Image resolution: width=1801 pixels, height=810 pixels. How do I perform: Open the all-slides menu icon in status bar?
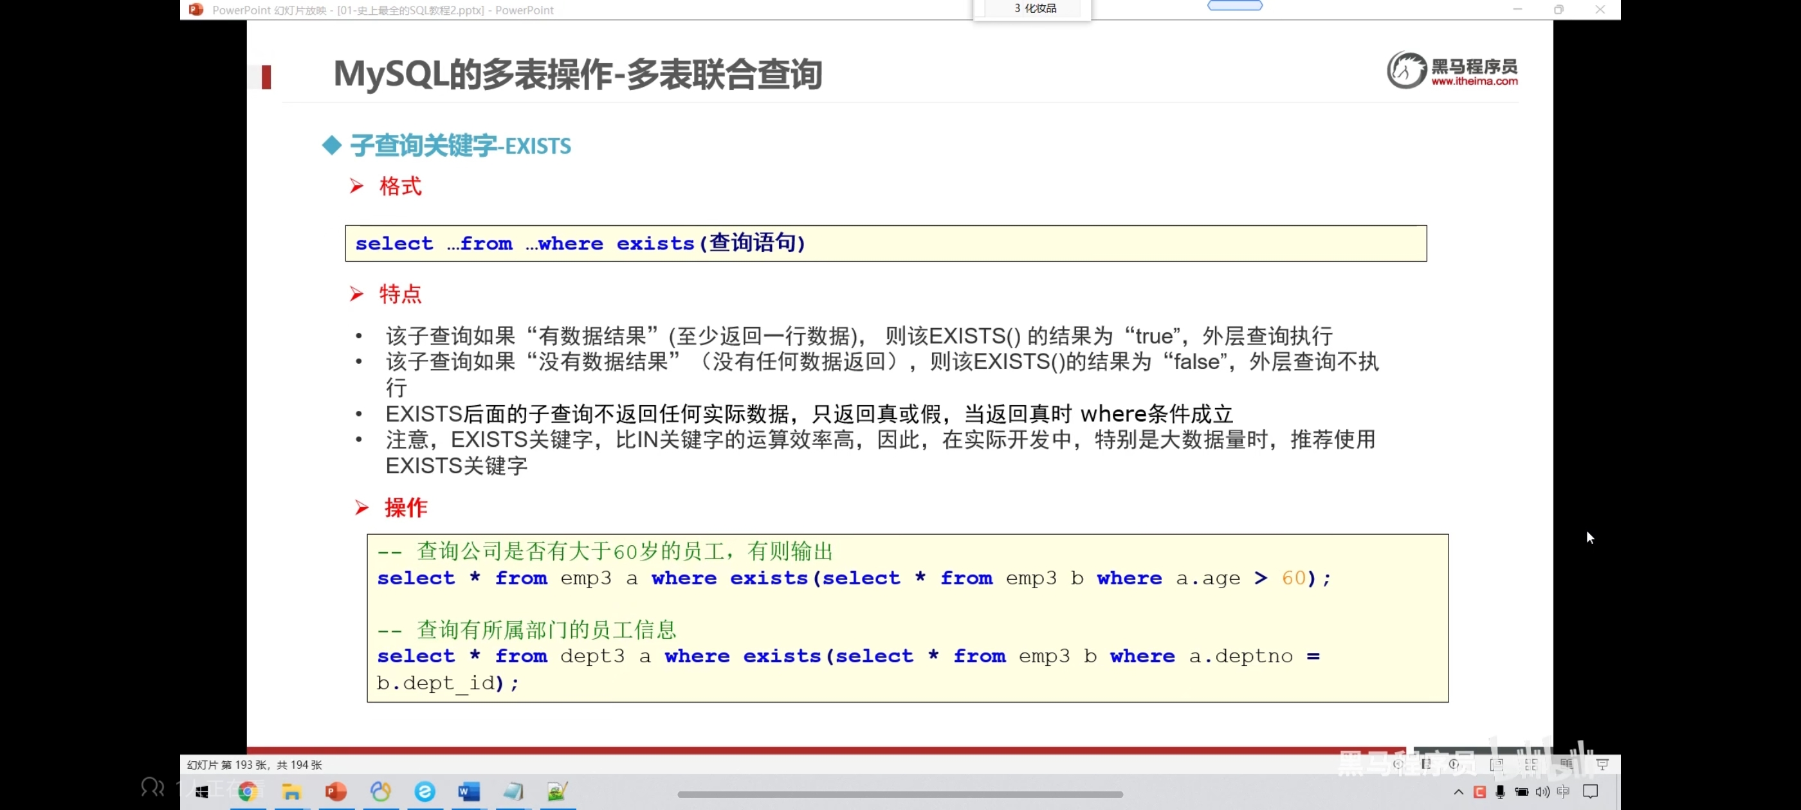pyautogui.click(x=1426, y=764)
